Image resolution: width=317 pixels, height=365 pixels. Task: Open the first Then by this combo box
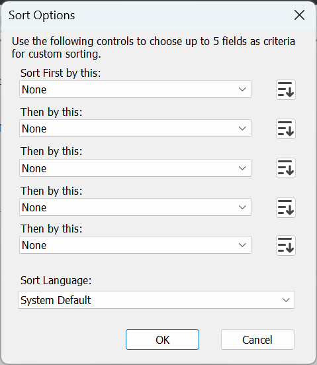coord(135,129)
